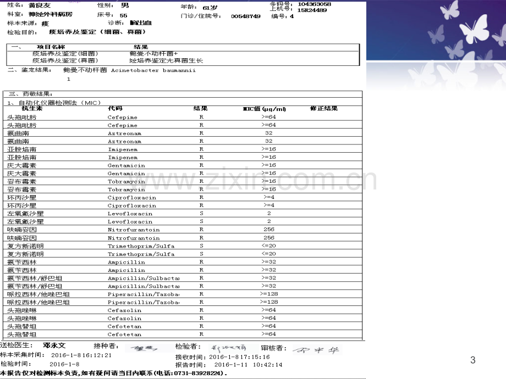The width and height of the screenshot is (506, 379).
Task: Select the large white butterfly graphic
Action: [x=474, y=29]
